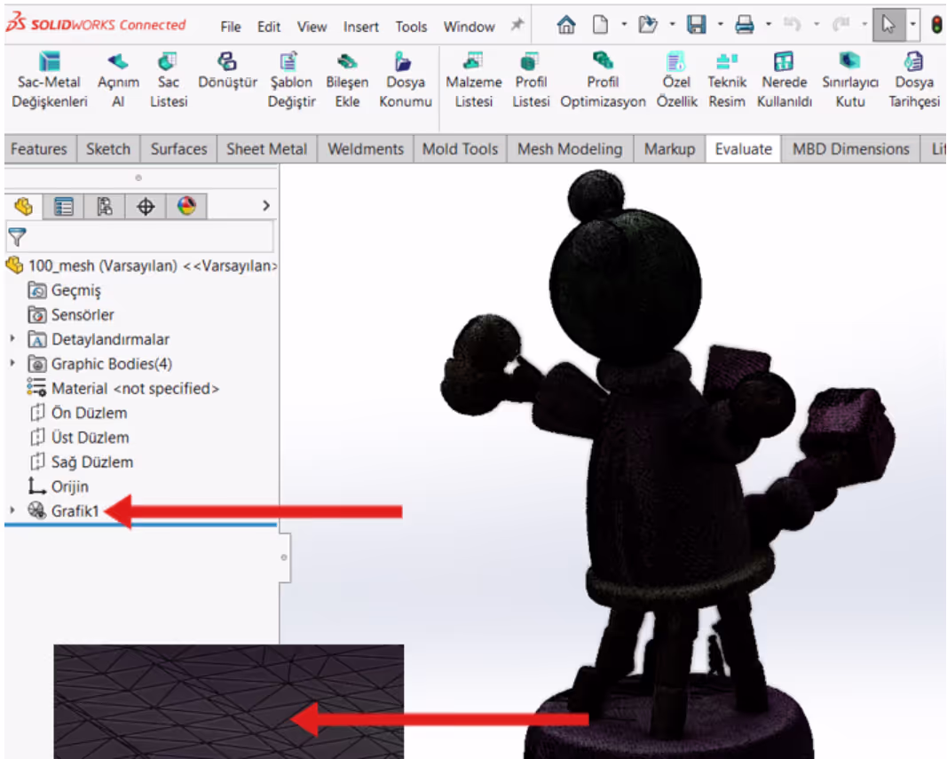Open Sac-Metal Değişkenleri tool
The height and width of the screenshot is (759, 947).
(50, 80)
